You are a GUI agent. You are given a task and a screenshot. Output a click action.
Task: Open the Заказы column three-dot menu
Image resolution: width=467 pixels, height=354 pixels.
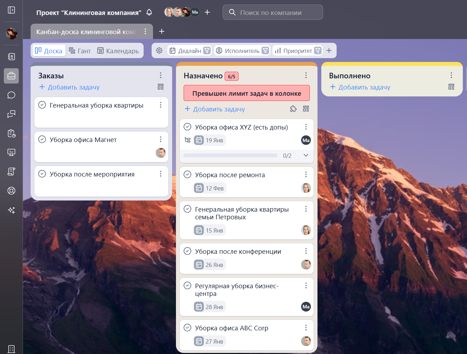[x=160, y=75]
